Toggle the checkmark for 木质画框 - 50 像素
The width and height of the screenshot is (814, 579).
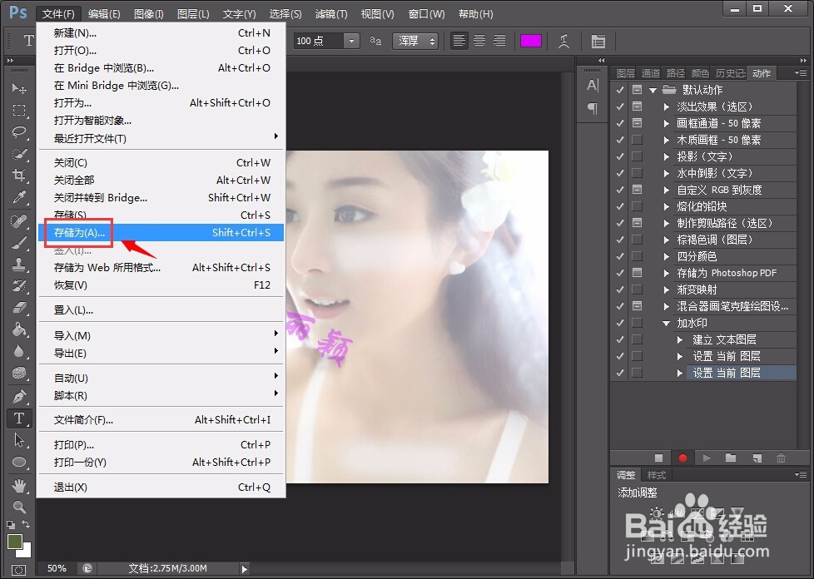coord(620,140)
